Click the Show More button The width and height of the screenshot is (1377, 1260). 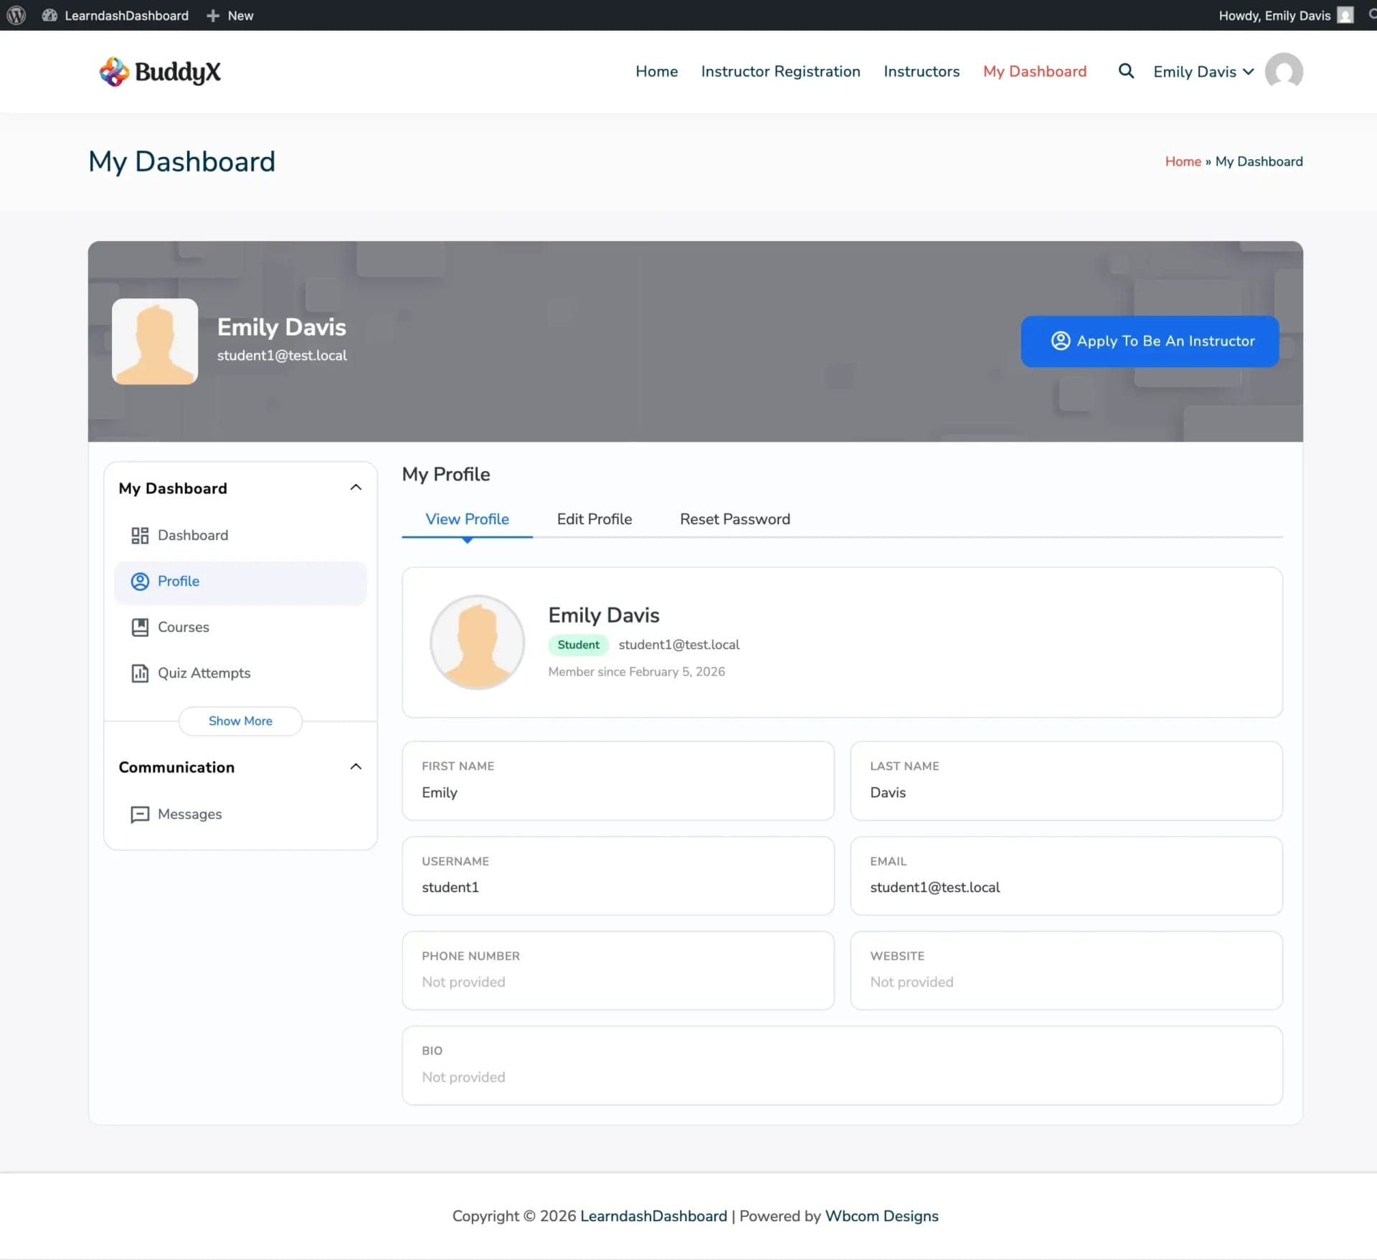[240, 721]
